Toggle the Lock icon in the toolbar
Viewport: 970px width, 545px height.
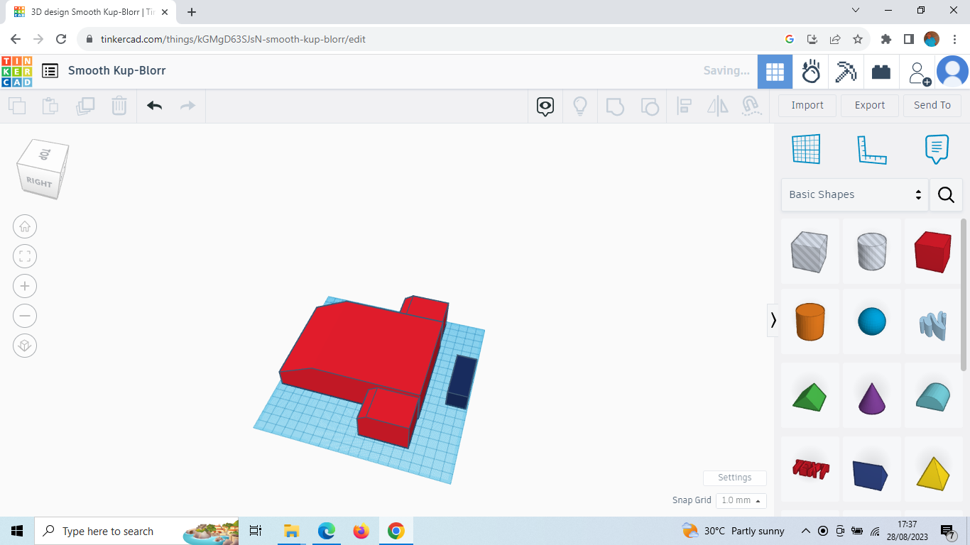tap(751, 105)
